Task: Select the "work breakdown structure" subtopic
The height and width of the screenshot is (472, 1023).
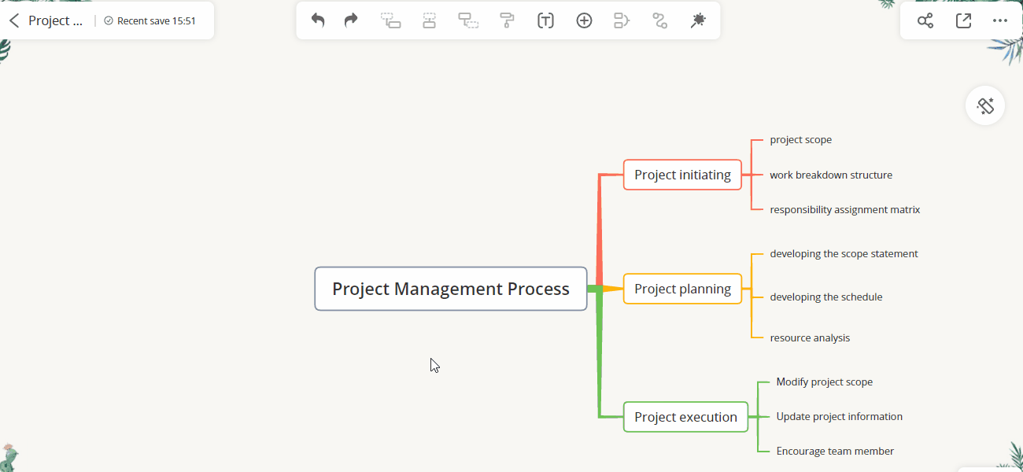Action: pos(831,175)
